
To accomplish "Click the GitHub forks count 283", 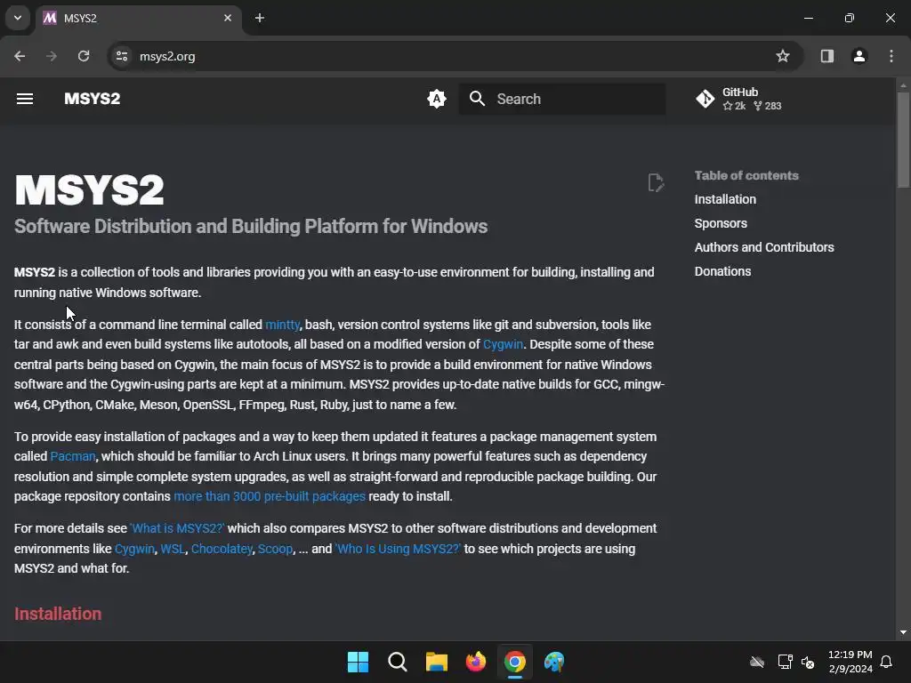I will (768, 106).
